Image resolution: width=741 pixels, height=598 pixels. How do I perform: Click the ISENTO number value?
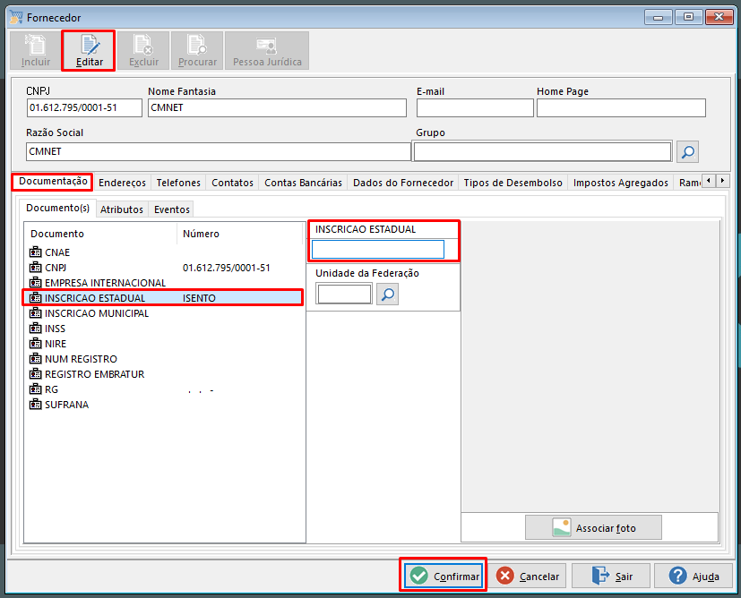click(x=199, y=298)
